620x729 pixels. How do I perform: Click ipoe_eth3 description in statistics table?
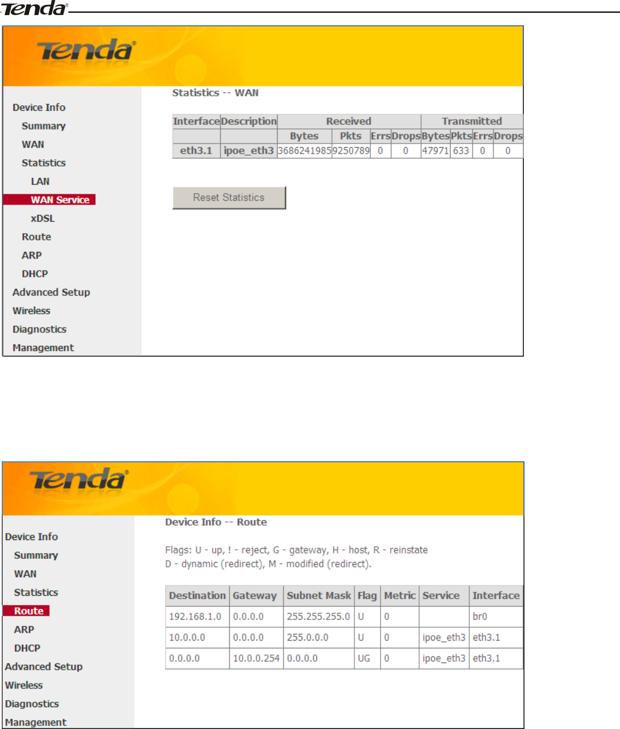249,151
